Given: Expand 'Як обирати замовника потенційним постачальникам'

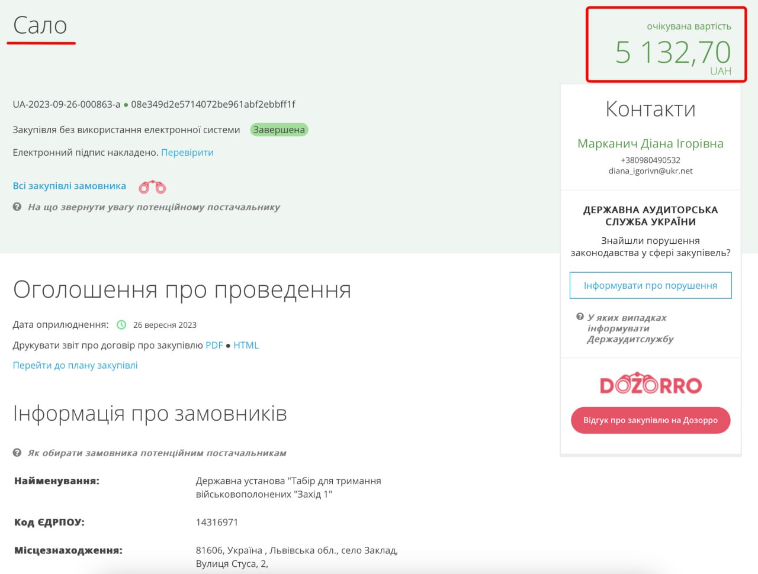Looking at the screenshot, I should (x=157, y=453).
